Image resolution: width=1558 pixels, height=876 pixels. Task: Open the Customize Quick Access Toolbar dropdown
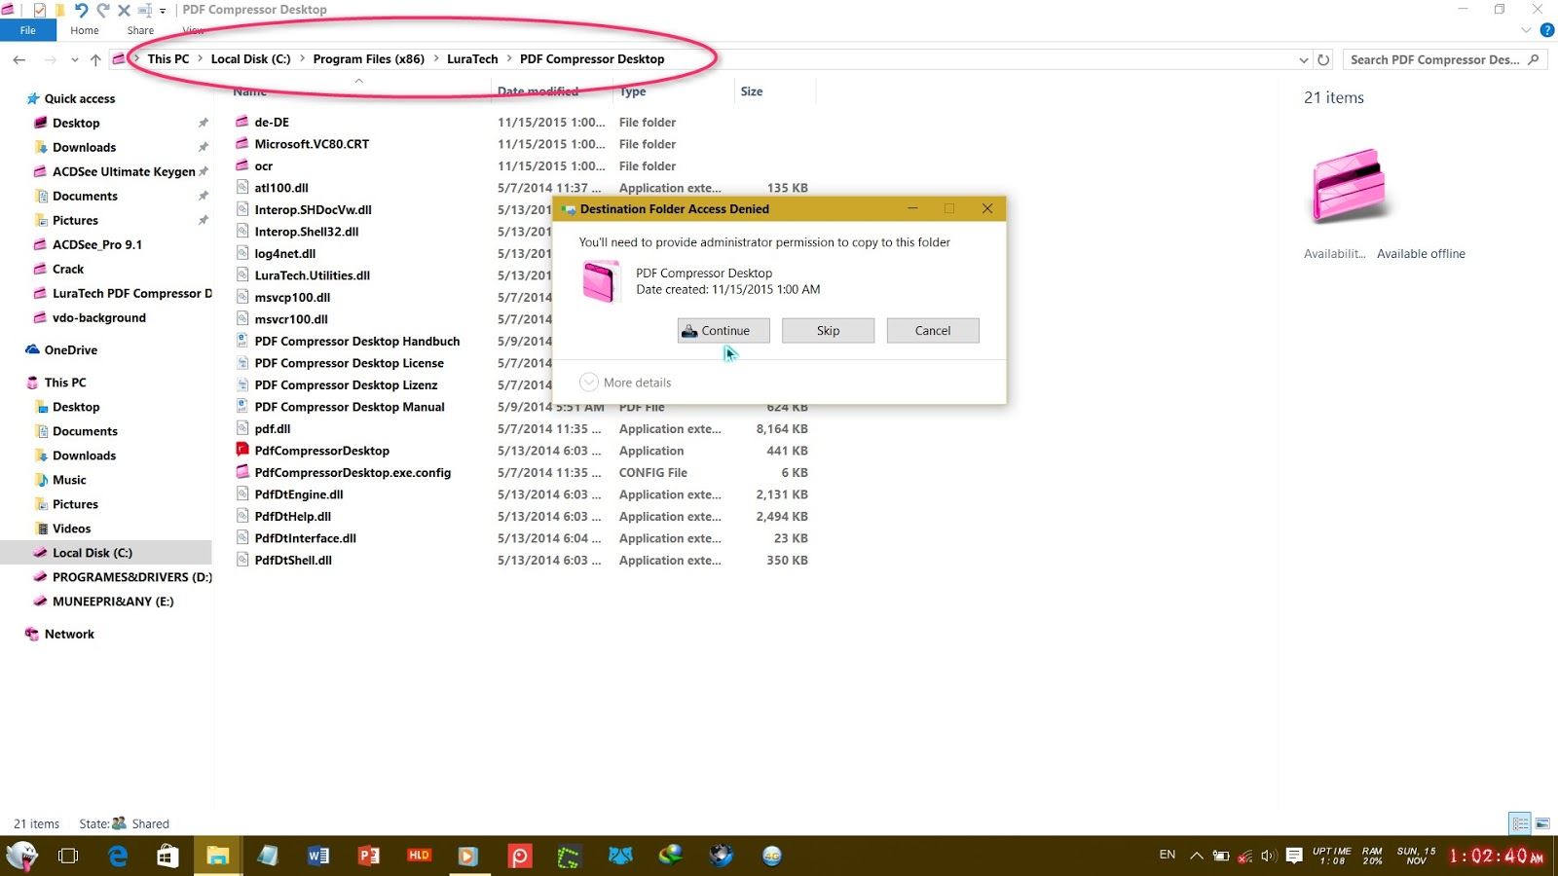pyautogui.click(x=162, y=10)
